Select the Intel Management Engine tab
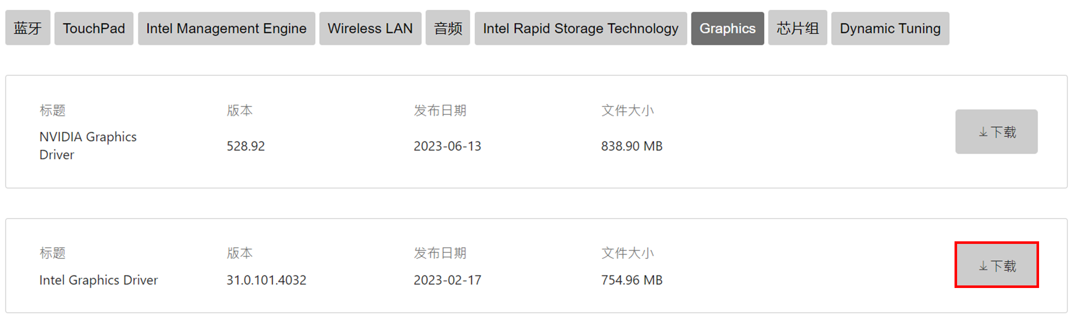The width and height of the screenshot is (1079, 327). click(x=226, y=28)
